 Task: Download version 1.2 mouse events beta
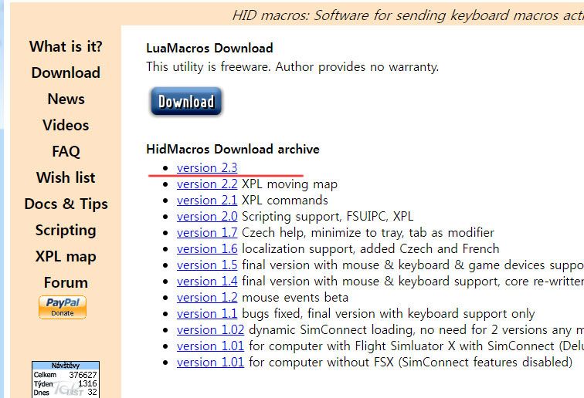click(207, 298)
